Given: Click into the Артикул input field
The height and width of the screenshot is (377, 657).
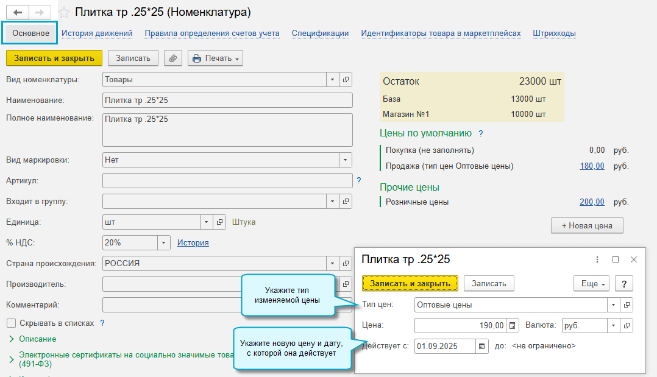Looking at the screenshot, I should [x=227, y=181].
